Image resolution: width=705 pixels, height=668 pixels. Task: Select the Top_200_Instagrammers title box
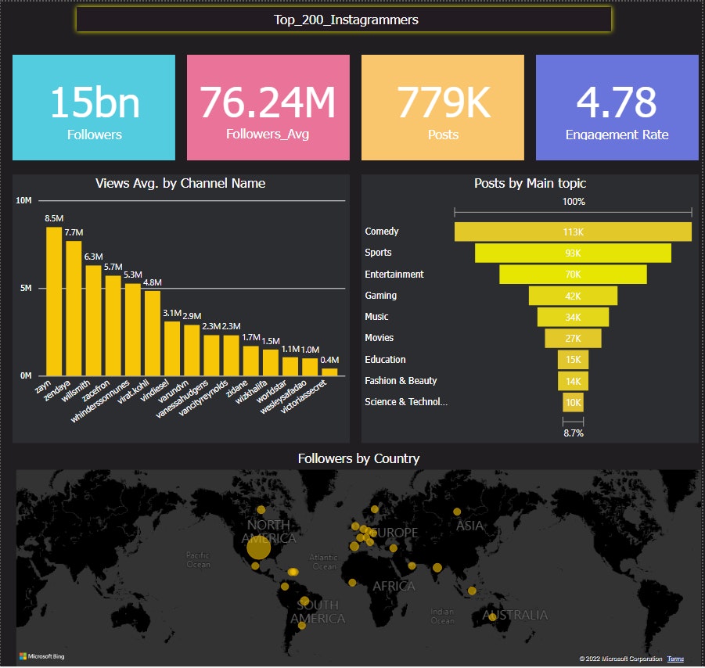pyautogui.click(x=344, y=20)
